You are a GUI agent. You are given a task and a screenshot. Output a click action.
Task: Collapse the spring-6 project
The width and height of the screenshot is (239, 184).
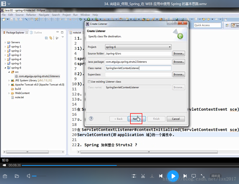click(5, 68)
